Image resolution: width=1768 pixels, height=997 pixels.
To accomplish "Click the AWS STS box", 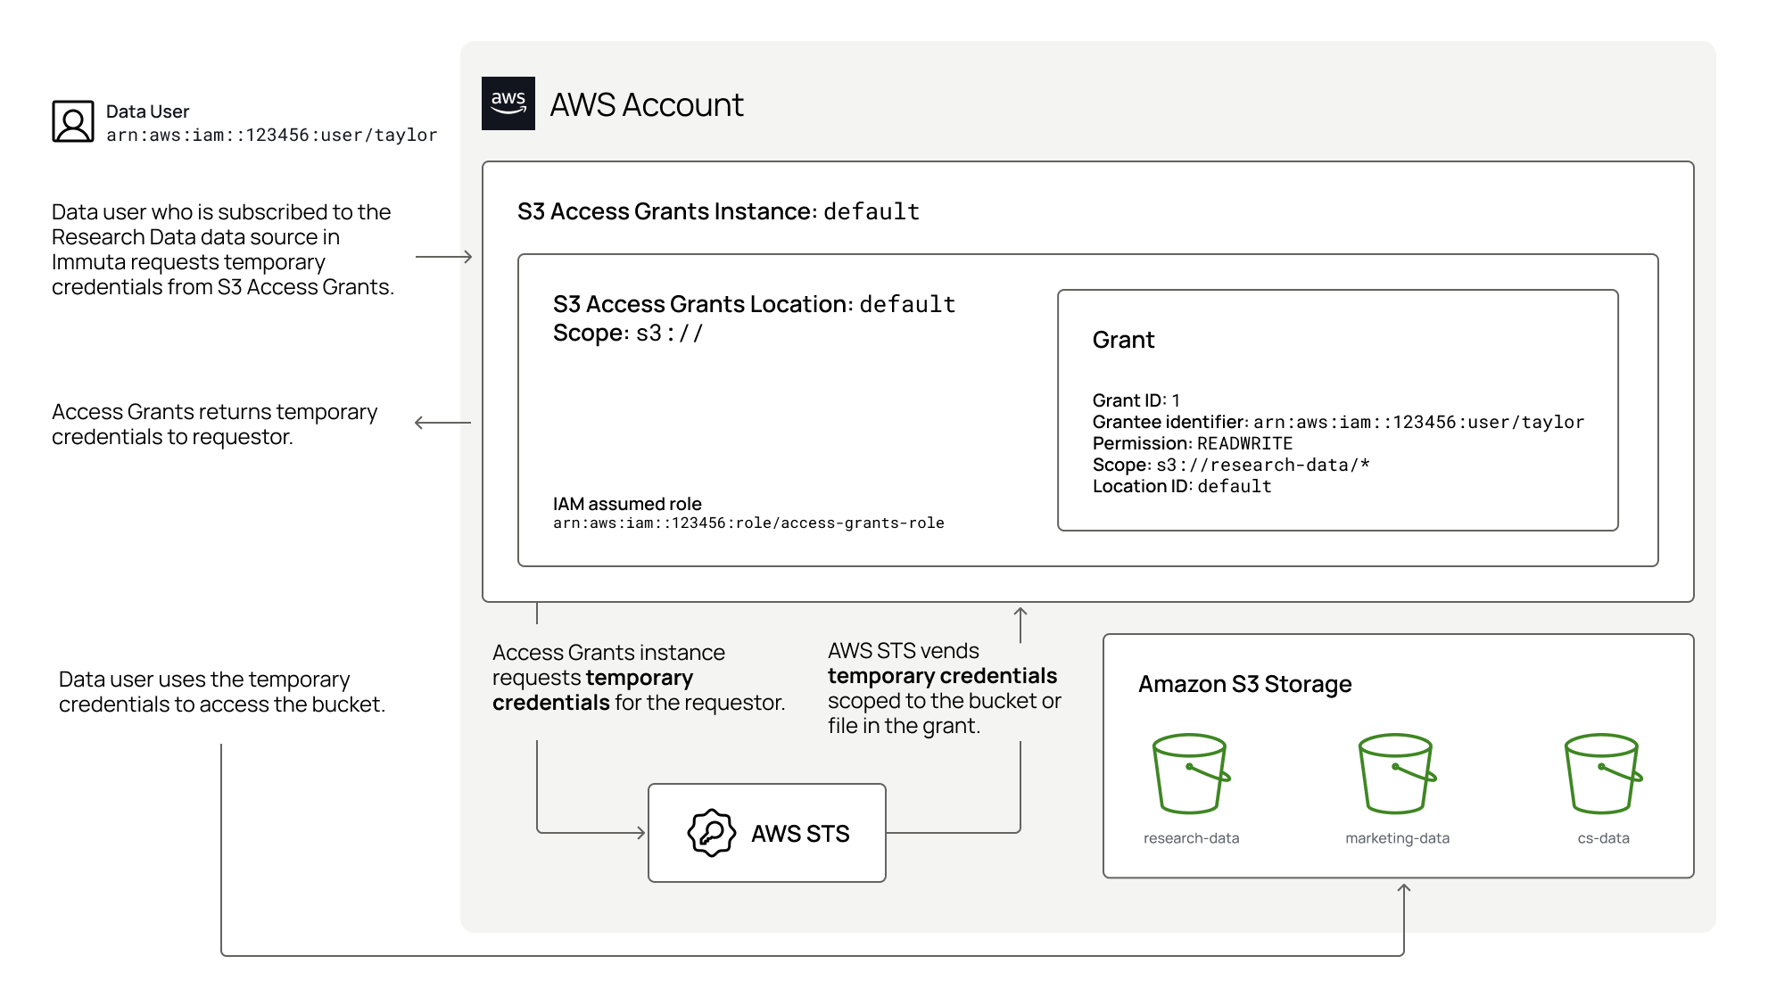I will click(767, 833).
